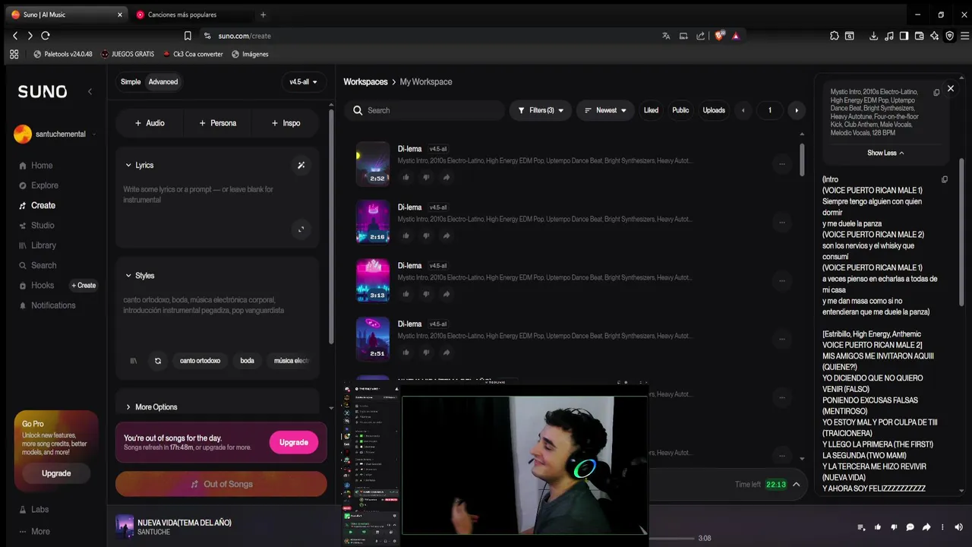
Task: Switch to Advanced creation mode
Action: (163, 82)
